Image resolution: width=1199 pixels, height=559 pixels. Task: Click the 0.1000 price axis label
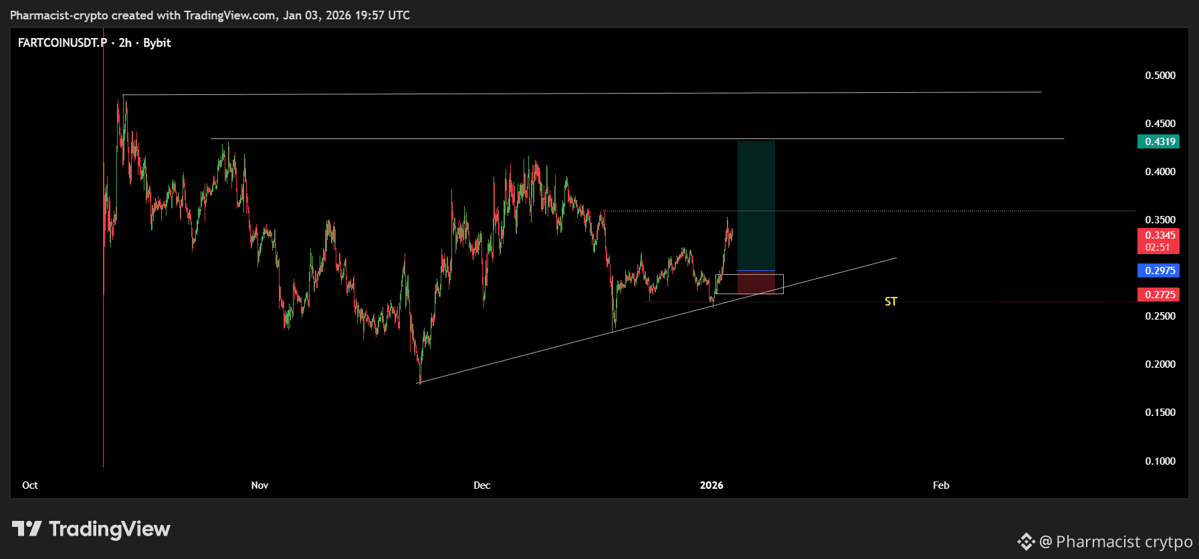point(1160,461)
